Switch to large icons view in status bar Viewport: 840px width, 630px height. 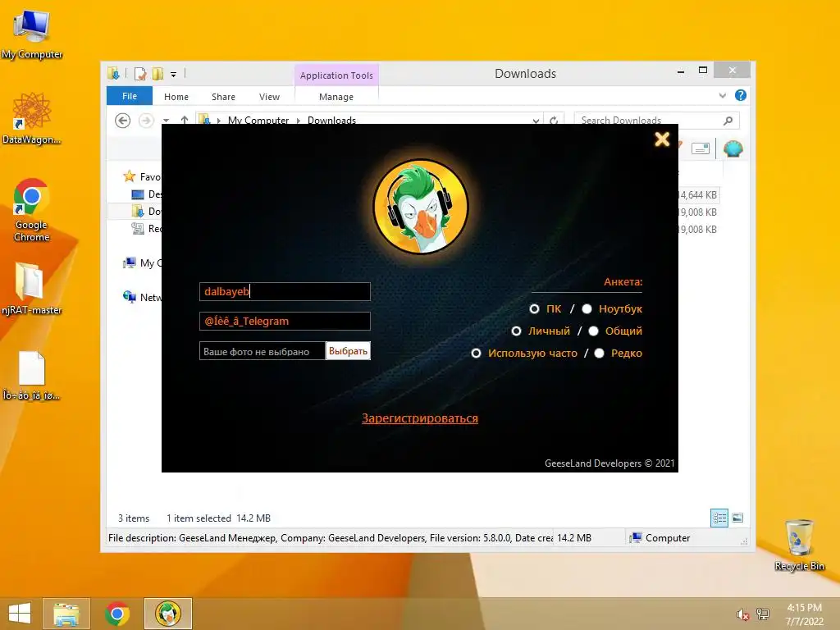point(737,518)
